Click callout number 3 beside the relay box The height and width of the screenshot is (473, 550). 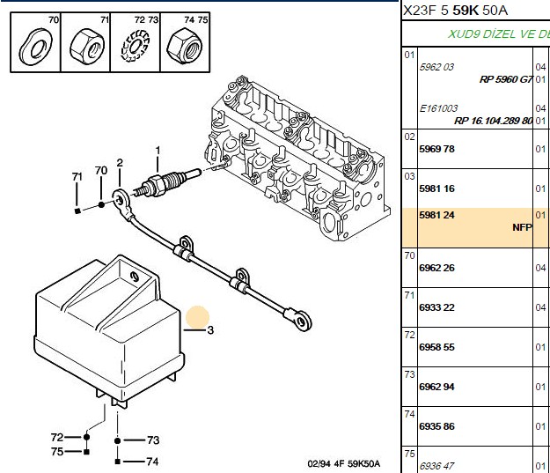[x=210, y=330]
